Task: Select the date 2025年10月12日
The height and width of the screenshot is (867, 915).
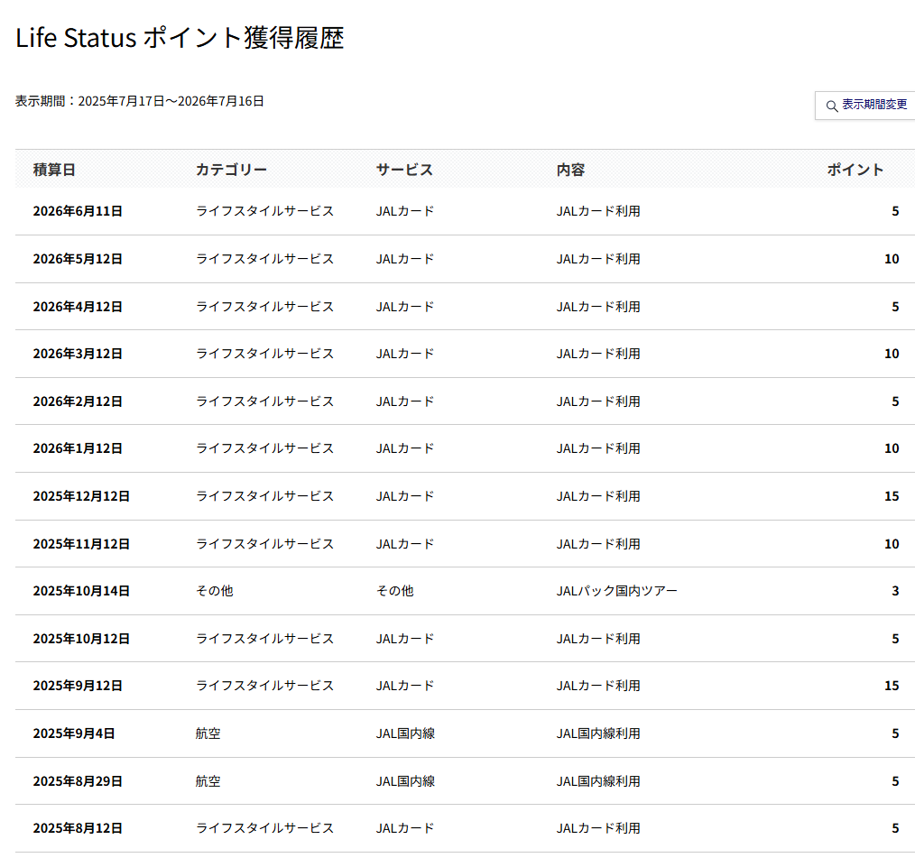Action: click(x=81, y=639)
